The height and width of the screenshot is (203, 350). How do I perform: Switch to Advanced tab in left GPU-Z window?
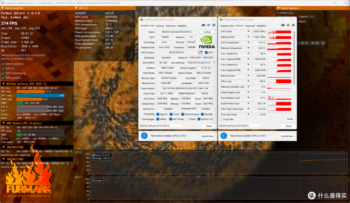point(170,26)
